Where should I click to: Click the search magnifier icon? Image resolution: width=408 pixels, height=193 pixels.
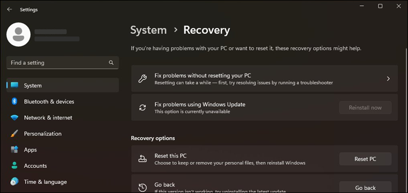tap(111, 63)
